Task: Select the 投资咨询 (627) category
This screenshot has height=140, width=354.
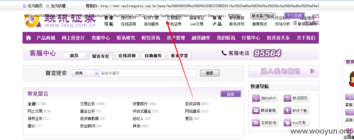Action: (x=197, y=104)
